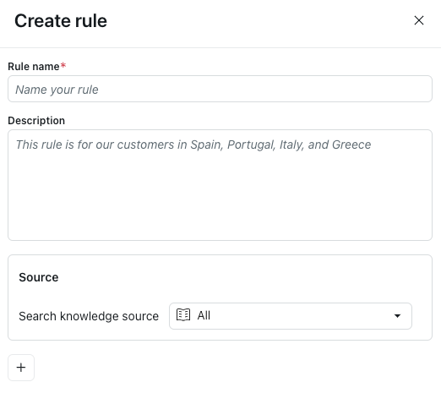Click the X icon at top right

(419, 20)
